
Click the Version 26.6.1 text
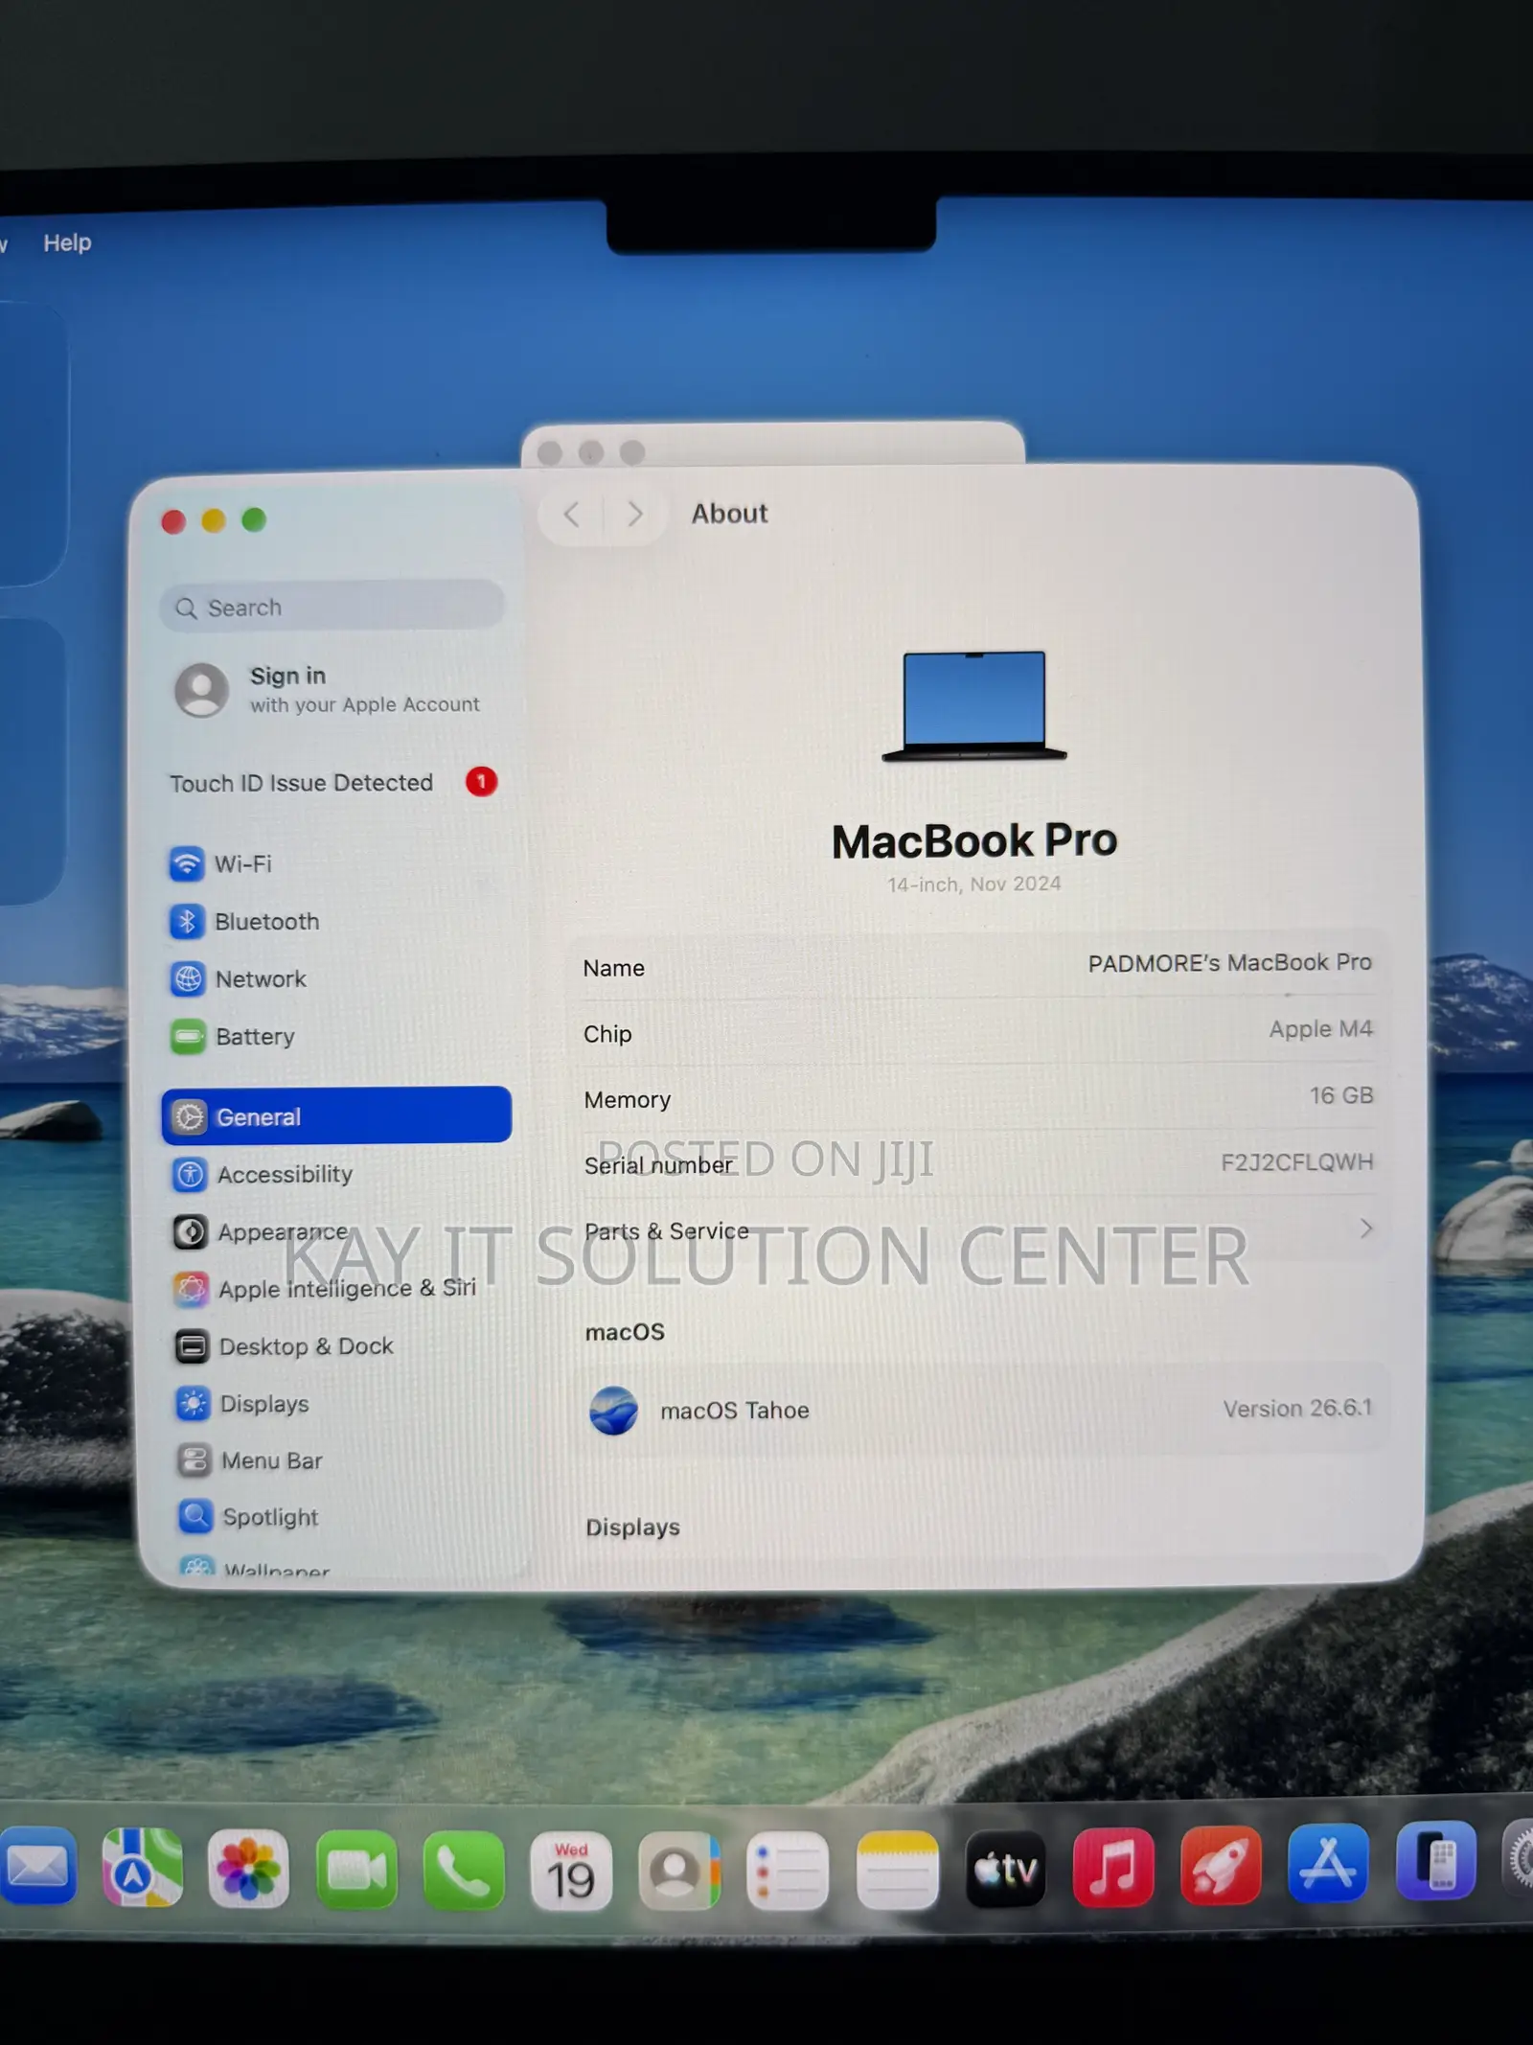1297,1408
